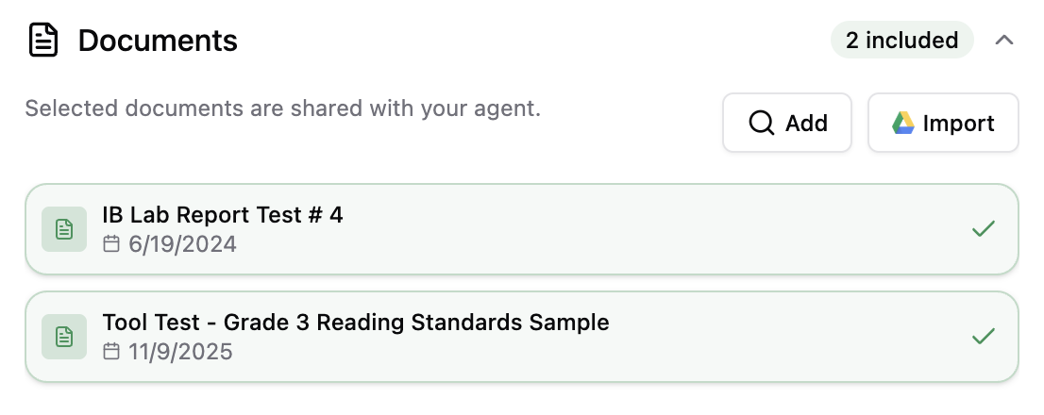
Task: Click the "Selected documents are shared" description text
Action: [x=282, y=108]
